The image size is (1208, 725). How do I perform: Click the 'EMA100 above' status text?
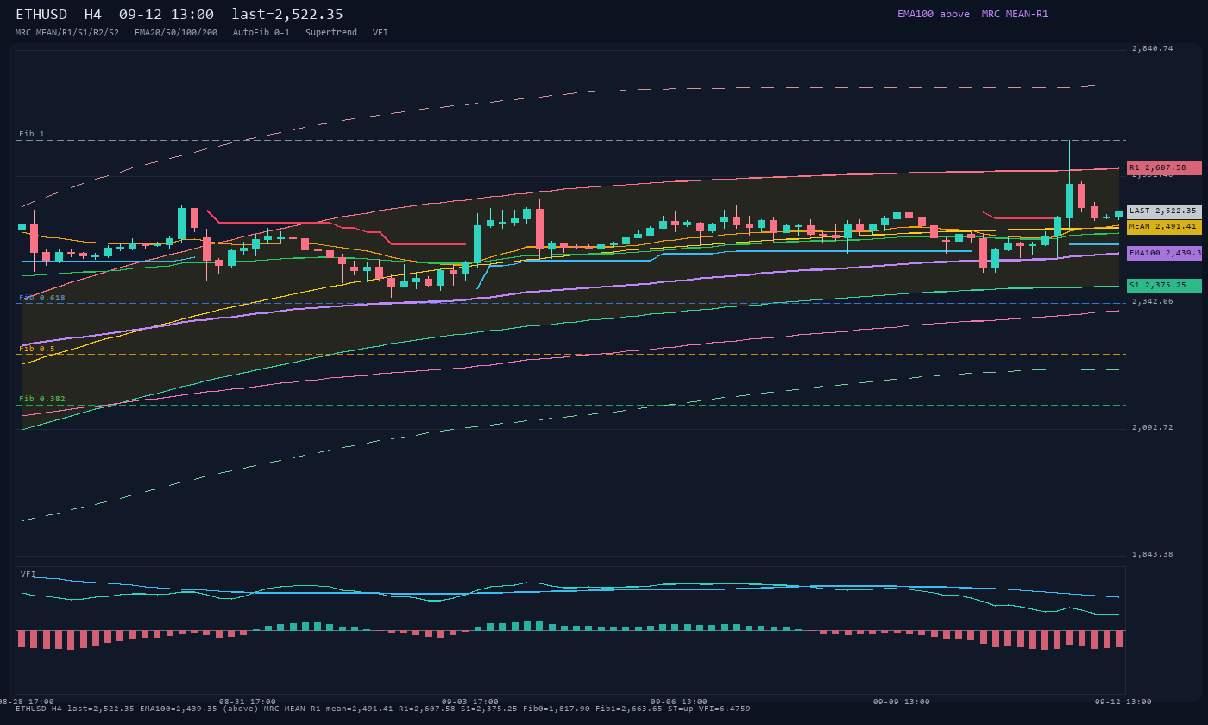coord(934,14)
